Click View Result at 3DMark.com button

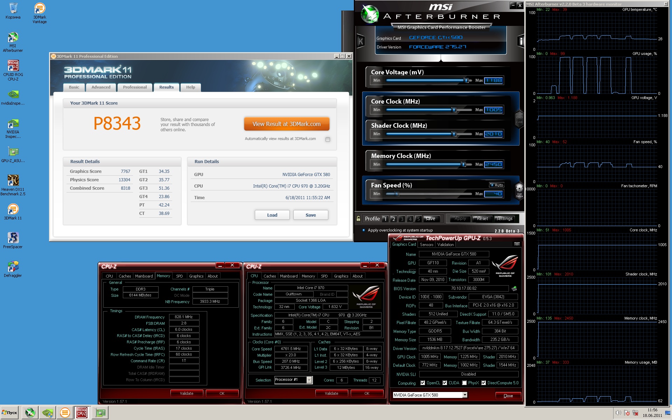click(x=286, y=124)
